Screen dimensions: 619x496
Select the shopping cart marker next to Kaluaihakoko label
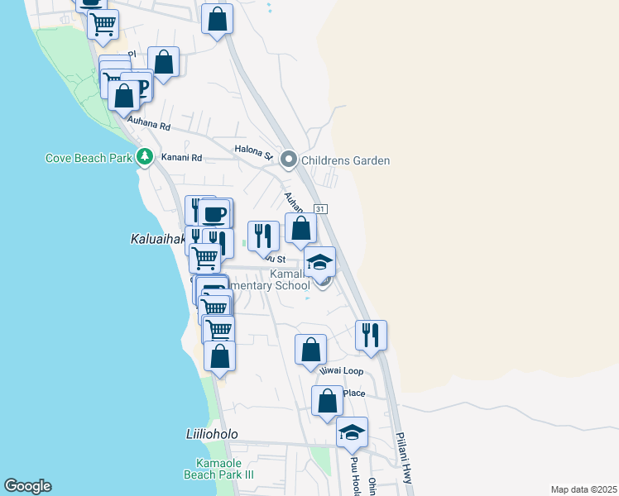click(x=205, y=259)
